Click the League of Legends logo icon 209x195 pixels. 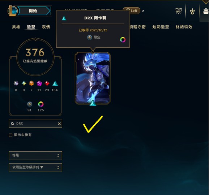point(13,11)
